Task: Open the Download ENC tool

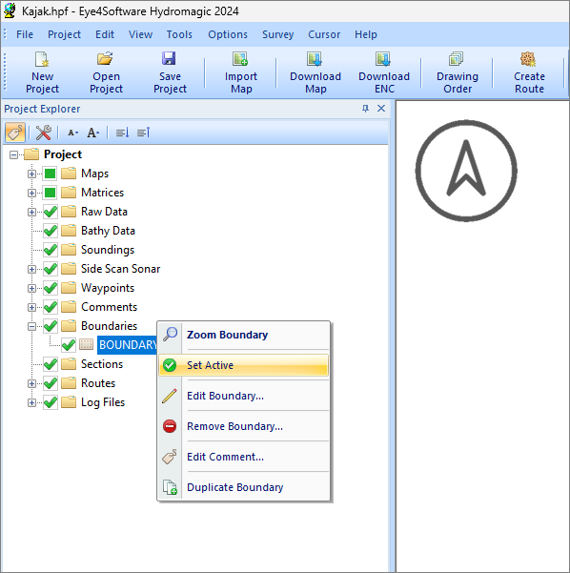Action: click(x=384, y=73)
